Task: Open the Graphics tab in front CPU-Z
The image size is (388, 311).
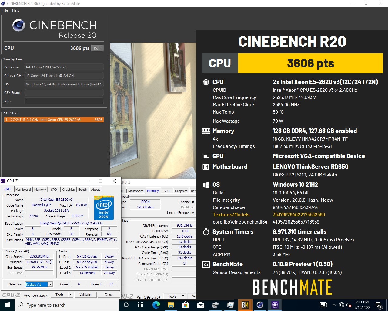Action: coord(69,190)
